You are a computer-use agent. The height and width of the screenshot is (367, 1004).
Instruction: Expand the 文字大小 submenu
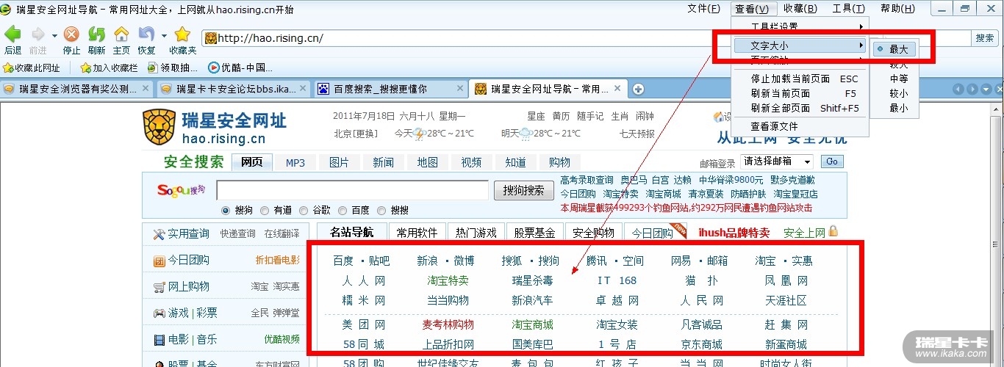point(800,46)
